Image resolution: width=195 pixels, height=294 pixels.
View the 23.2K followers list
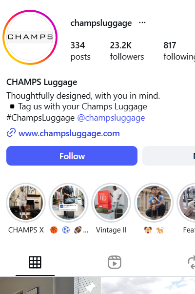point(127,51)
